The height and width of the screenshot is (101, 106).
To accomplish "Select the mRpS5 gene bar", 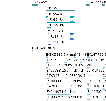I will click(x=61, y=11).
